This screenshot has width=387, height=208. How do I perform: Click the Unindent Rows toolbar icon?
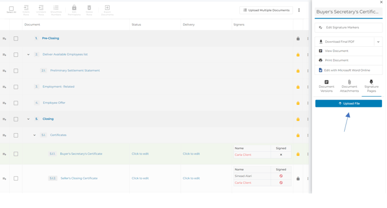(x=41, y=8)
